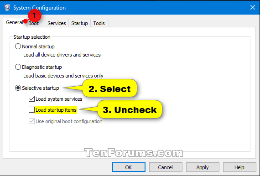
Task: Click the Apply button
Action: pyautogui.click(x=203, y=167)
